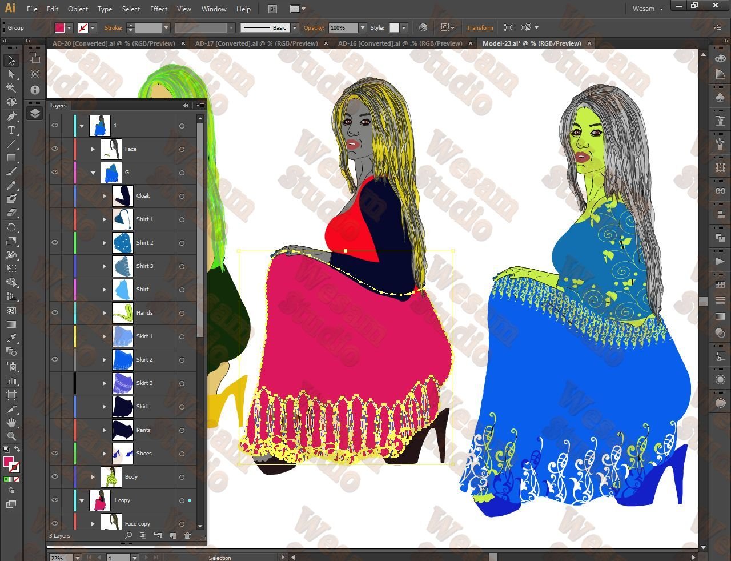Toggle visibility of the 1 copy layer

pyautogui.click(x=55, y=500)
